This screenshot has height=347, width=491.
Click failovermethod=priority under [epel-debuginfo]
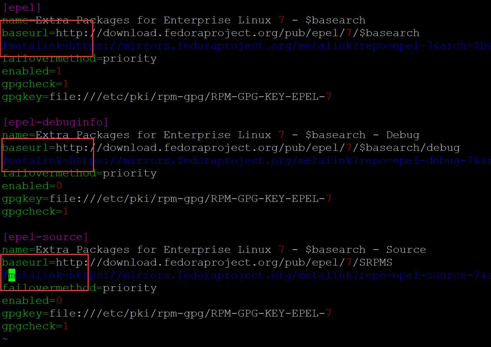79,173
